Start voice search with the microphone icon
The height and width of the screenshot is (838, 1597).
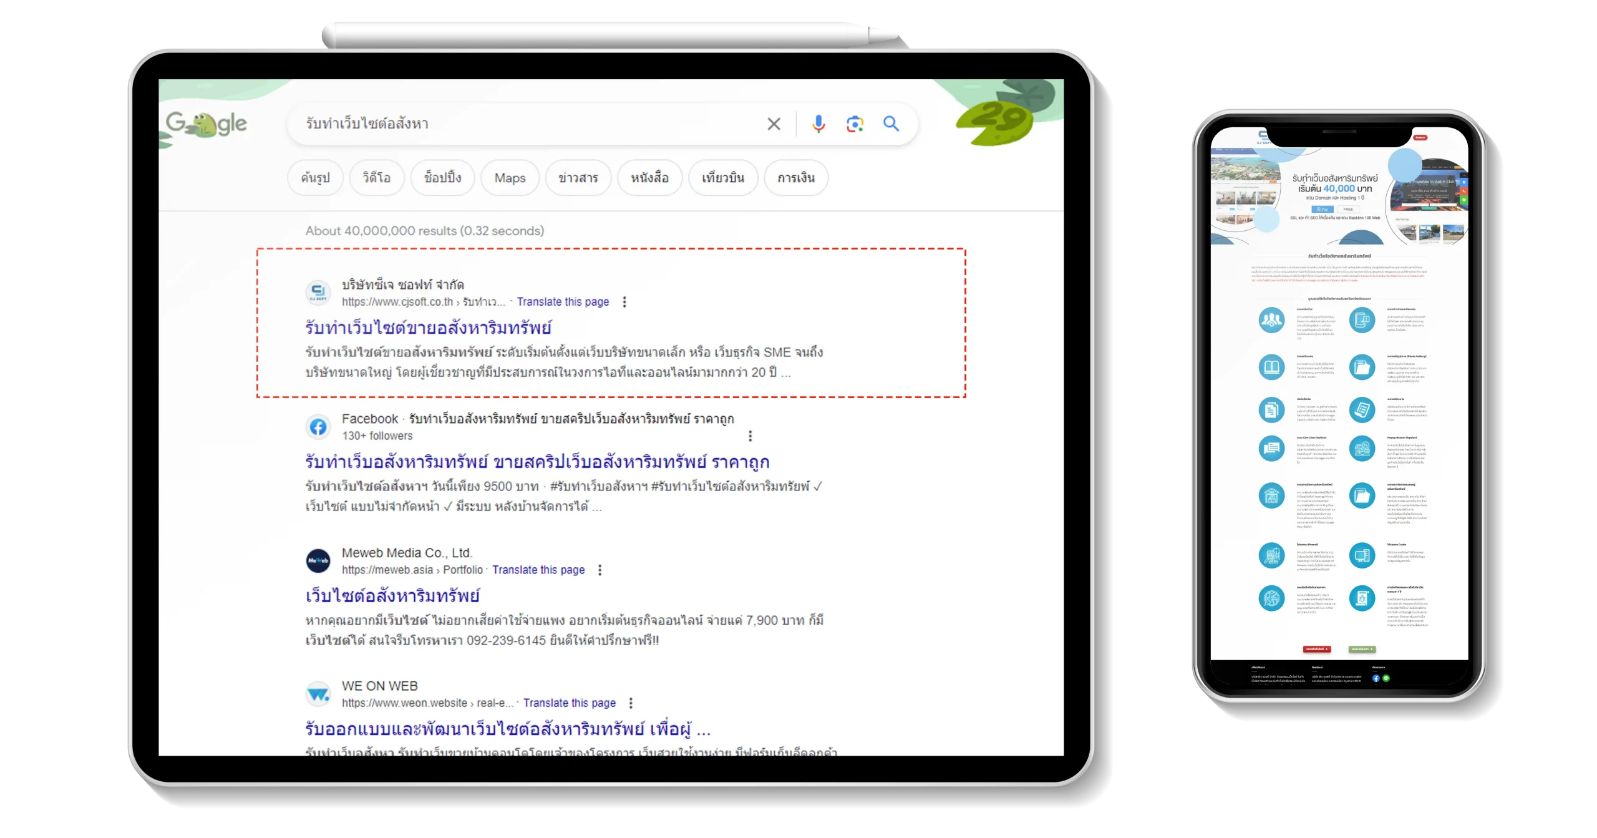point(818,124)
